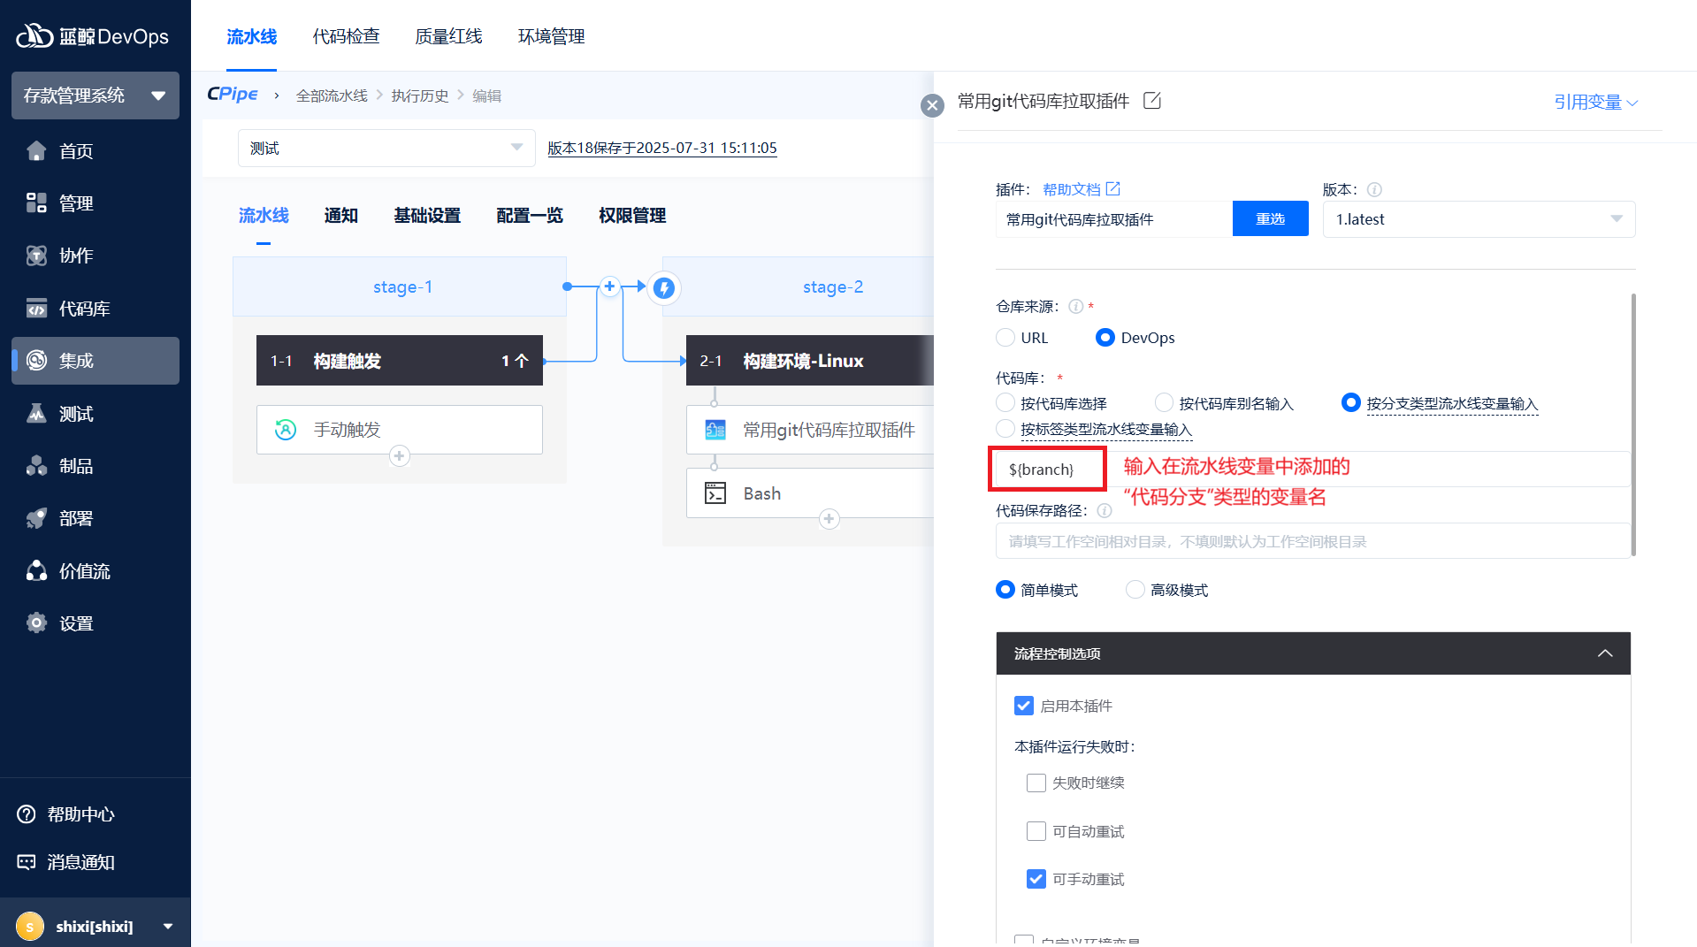
Task: Open the 代码库 sidebar icon
Action: point(36,309)
